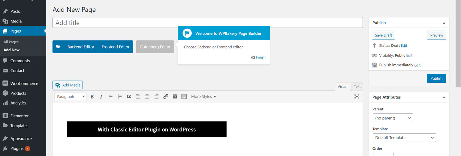Image resolution: width=461 pixels, height=156 pixels.
Task: Click the Templates folder icon in sidebar
Action: (x=5, y=125)
